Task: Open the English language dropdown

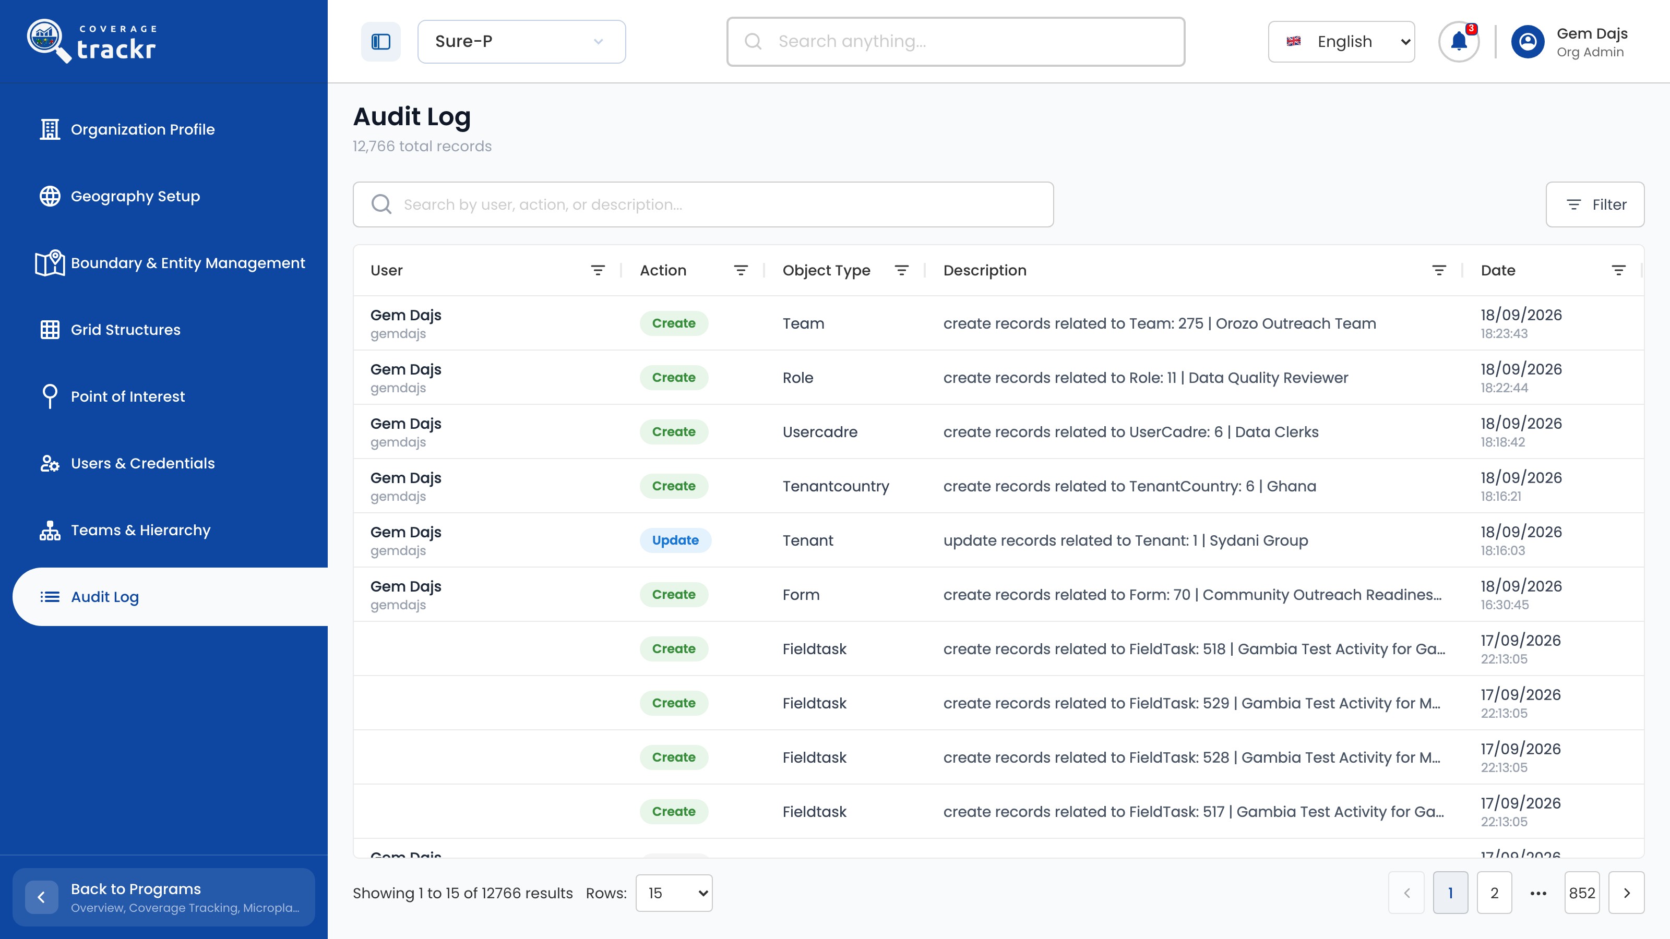Action: [x=1341, y=42]
